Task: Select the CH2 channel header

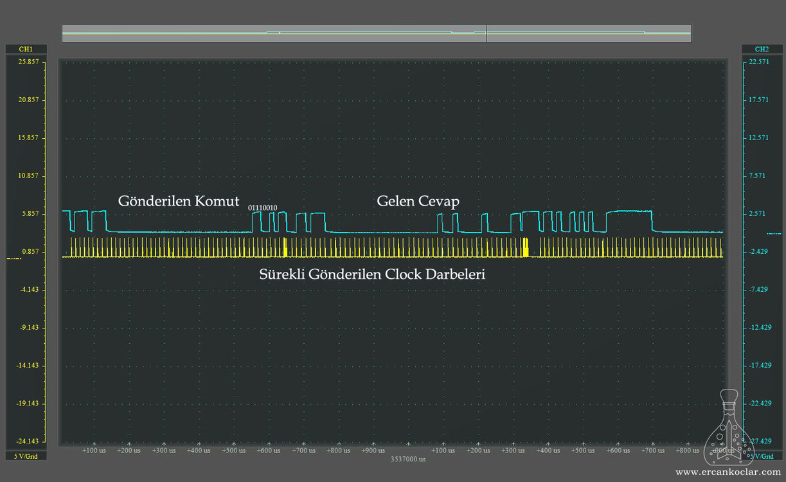Action: click(x=762, y=49)
